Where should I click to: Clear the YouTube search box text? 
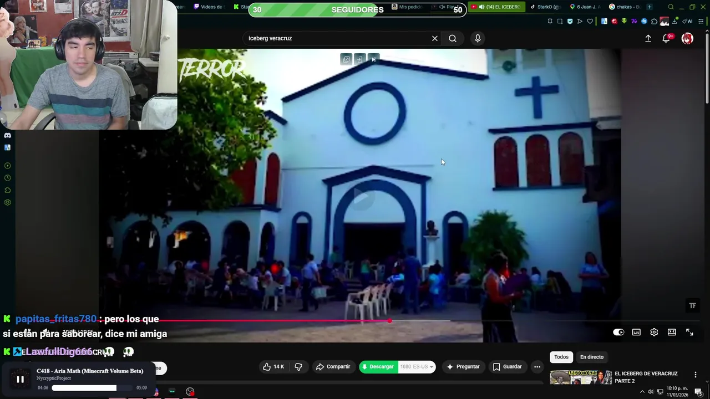point(435,38)
